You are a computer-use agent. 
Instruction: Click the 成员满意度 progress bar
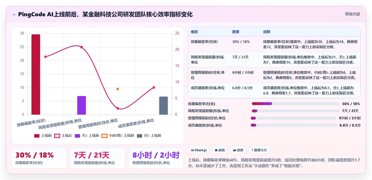coord(294,125)
